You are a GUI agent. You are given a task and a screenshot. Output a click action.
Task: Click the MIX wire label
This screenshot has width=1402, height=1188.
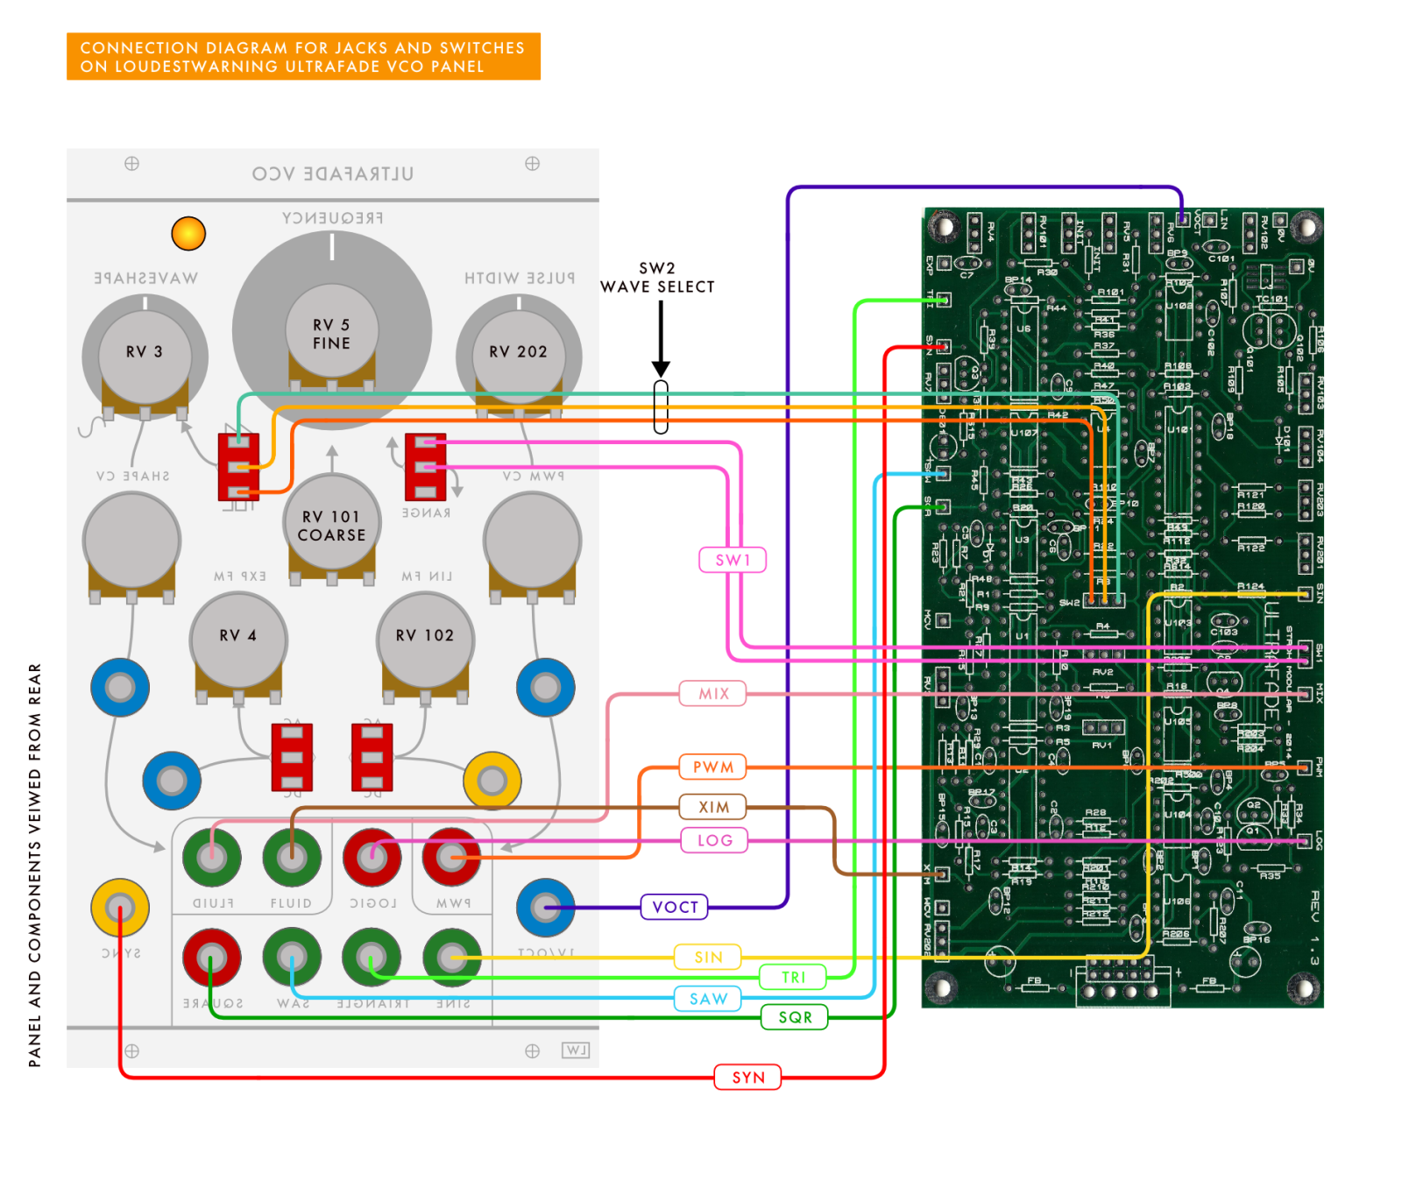pos(713,693)
